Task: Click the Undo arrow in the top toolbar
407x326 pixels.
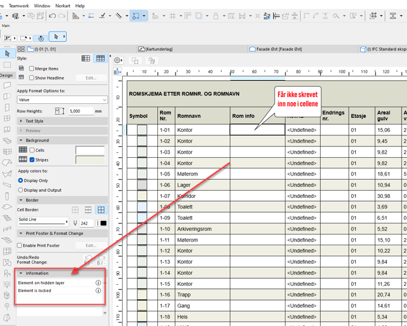Action: coord(52,16)
